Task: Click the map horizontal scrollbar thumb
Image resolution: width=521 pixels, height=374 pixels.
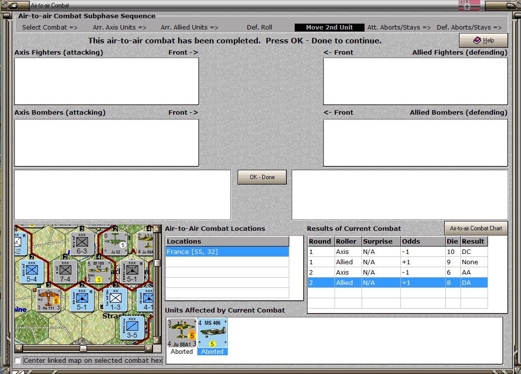Action: [x=84, y=348]
